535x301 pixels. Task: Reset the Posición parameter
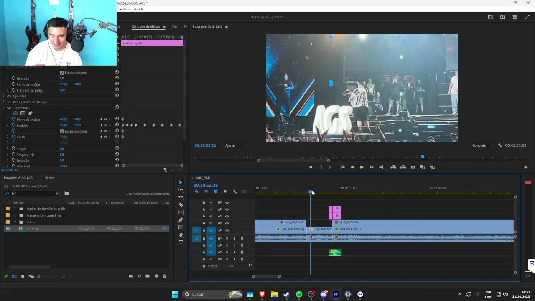click(117, 125)
